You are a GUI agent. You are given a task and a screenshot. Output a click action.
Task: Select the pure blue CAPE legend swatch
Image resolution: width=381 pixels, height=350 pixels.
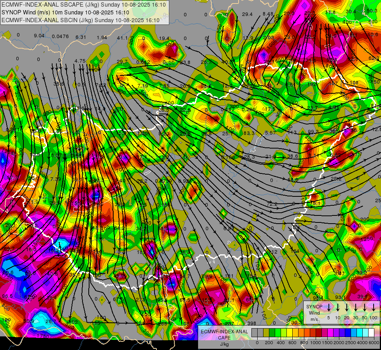click(x=348, y=332)
